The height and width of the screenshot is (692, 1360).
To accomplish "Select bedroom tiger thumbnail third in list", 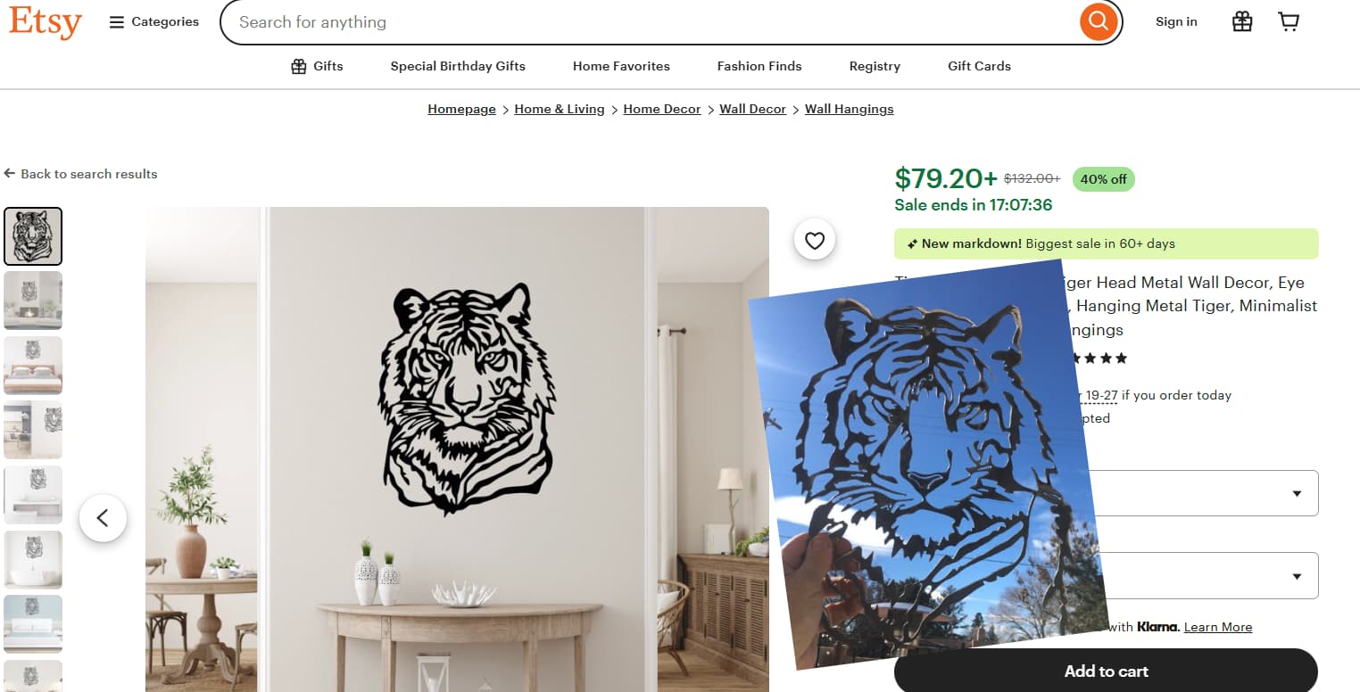I will [x=33, y=366].
